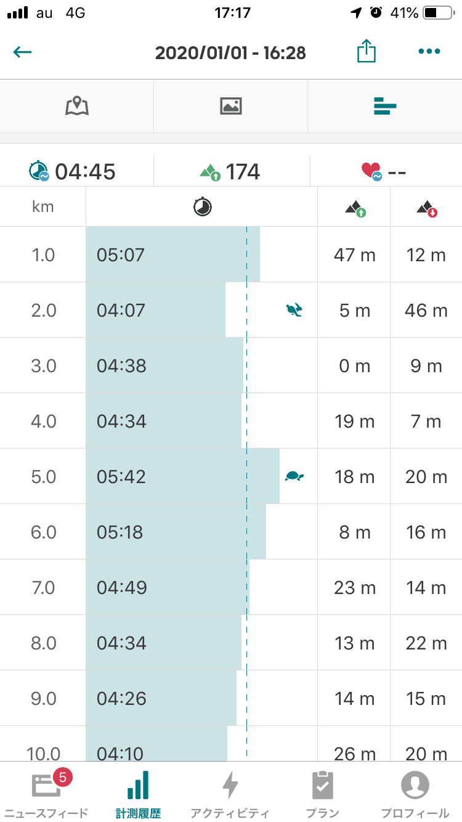The image size is (462, 822).
Task: Tap the total ascent mountain icon
Action: tap(210, 171)
